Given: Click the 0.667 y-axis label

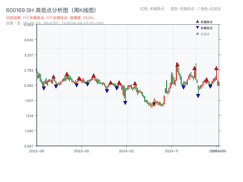Looking at the screenshot, I should coord(29,146).
